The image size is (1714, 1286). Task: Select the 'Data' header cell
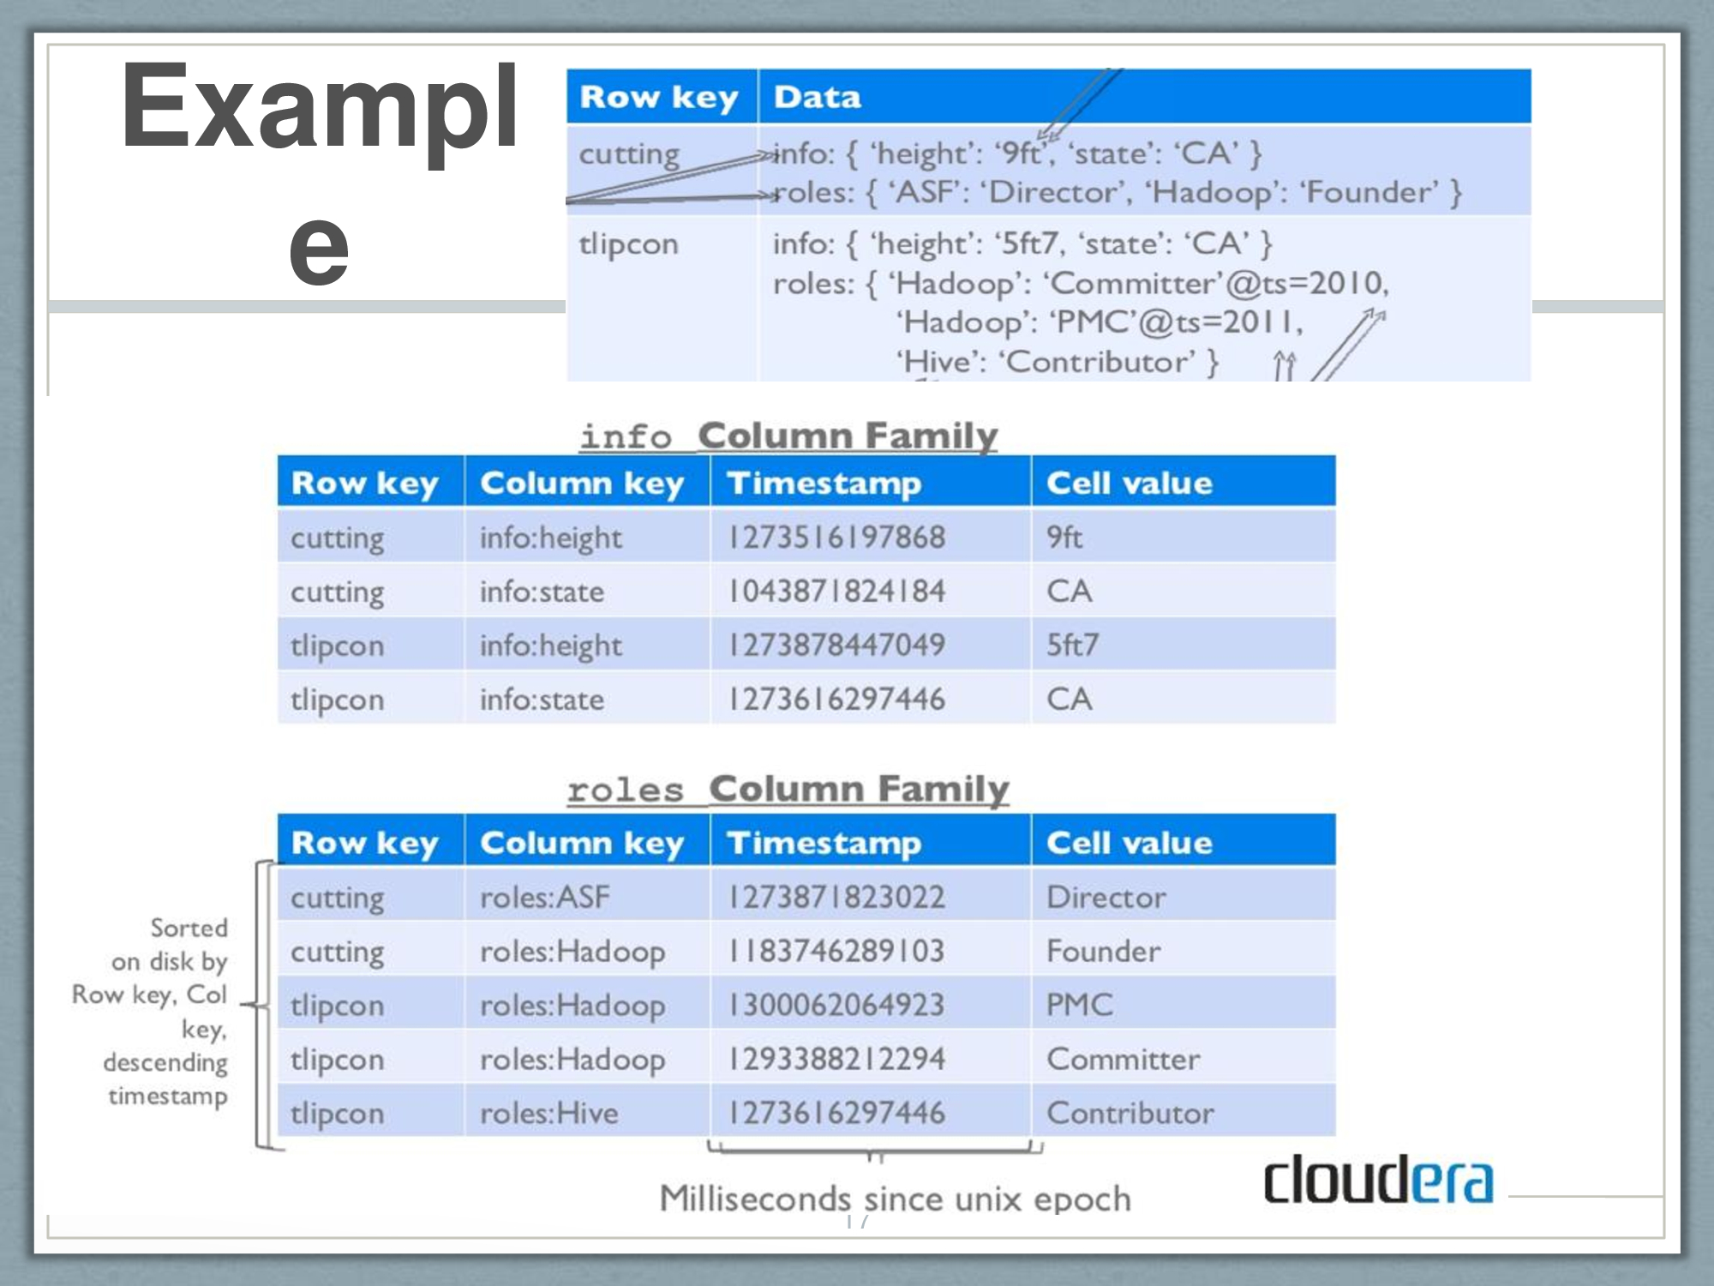817,97
